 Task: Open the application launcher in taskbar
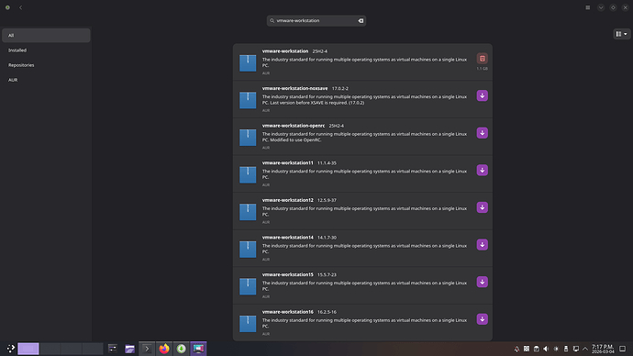pyautogui.click(x=11, y=349)
